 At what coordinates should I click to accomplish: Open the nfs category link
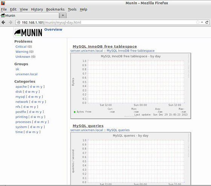pos(18,107)
